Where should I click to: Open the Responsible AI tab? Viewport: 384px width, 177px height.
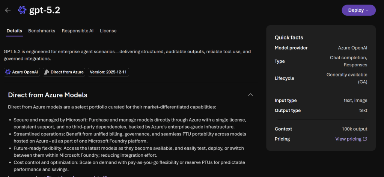coord(78,31)
